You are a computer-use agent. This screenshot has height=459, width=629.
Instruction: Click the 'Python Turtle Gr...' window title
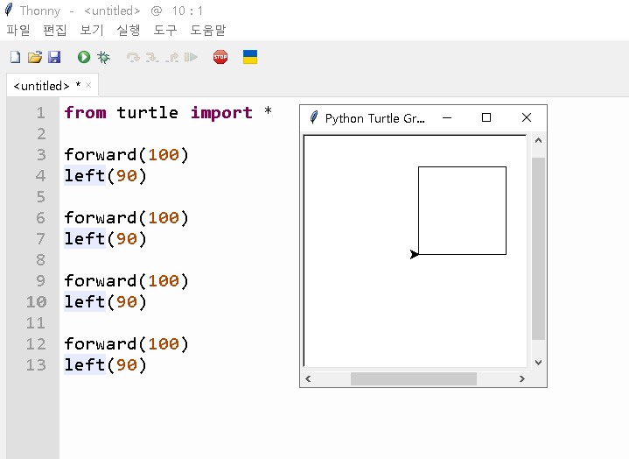coord(374,118)
